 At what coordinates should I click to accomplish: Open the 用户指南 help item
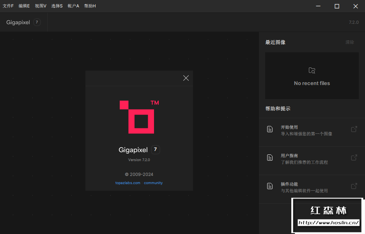[x=312, y=161]
